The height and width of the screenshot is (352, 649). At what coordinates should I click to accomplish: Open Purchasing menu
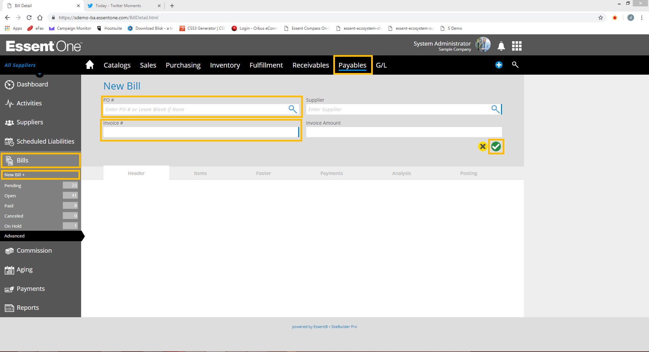coord(183,65)
